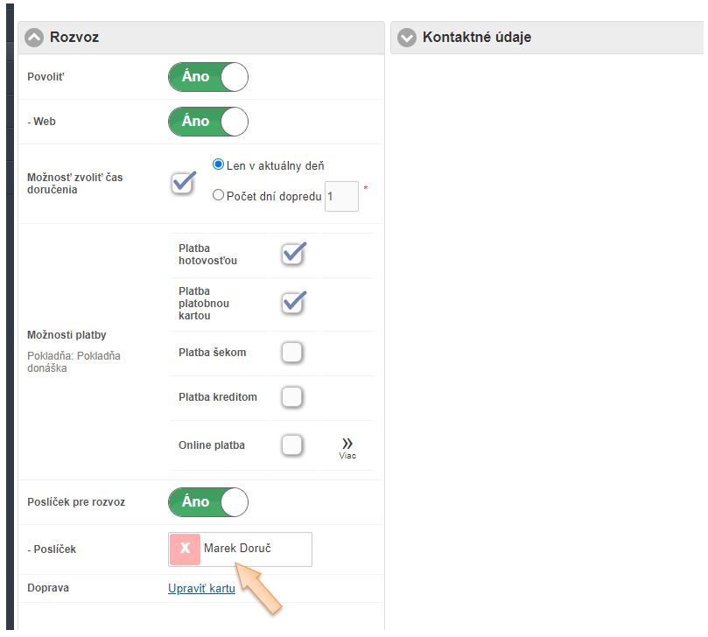This screenshot has width=708, height=637.
Task: Toggle the Web switch
Action: click(x=208, y=122)
